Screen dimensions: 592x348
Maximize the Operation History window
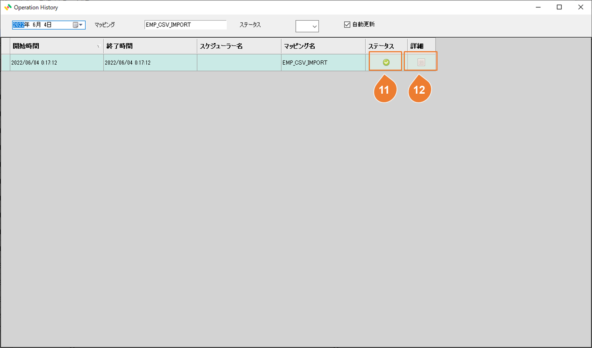click(x=559, y=7)
